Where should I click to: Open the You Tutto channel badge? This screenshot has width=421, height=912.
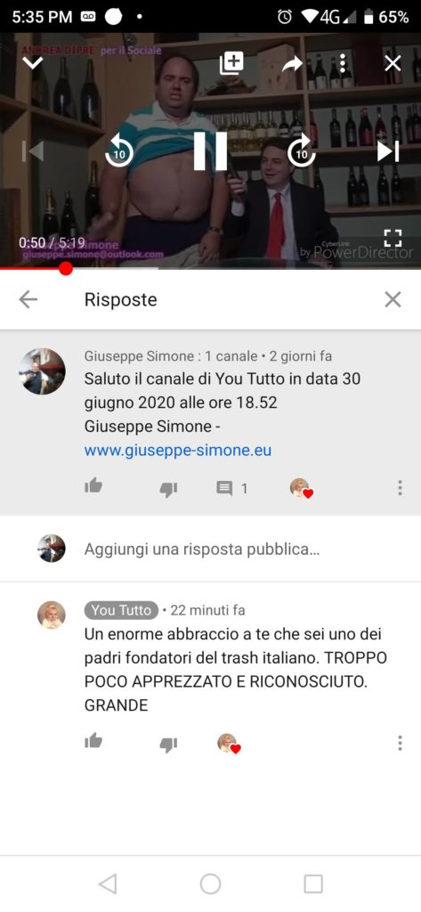(121, 610)
